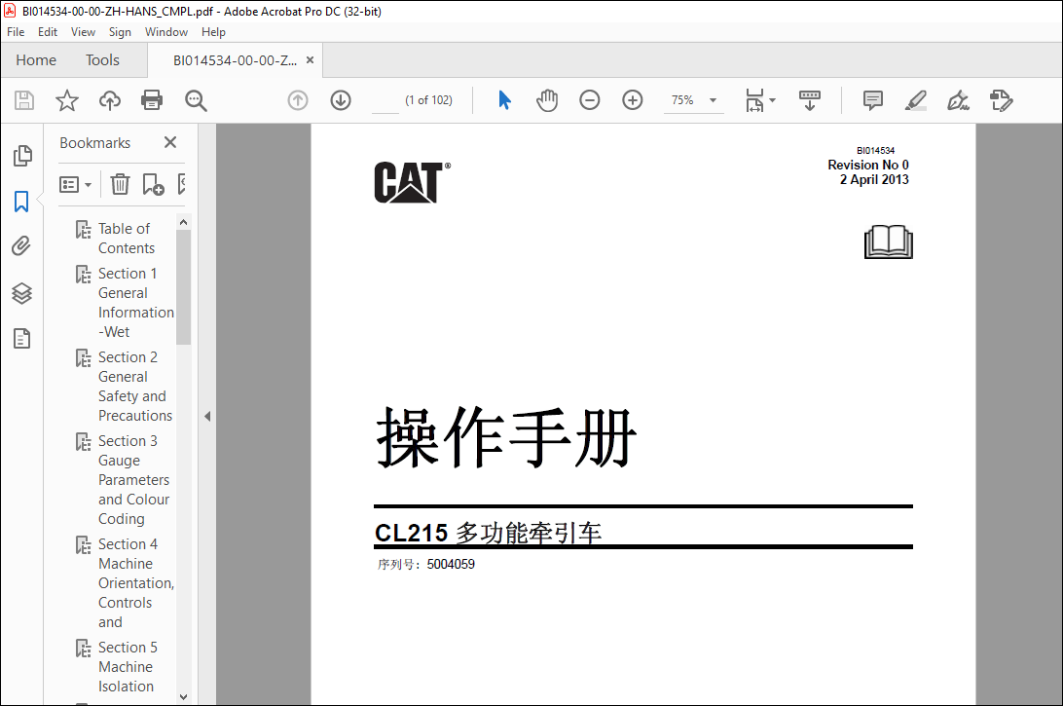The image size is (1063, 706).
Task: Click the find bookmark icon in panel toolbar
Action: point(181,184)
